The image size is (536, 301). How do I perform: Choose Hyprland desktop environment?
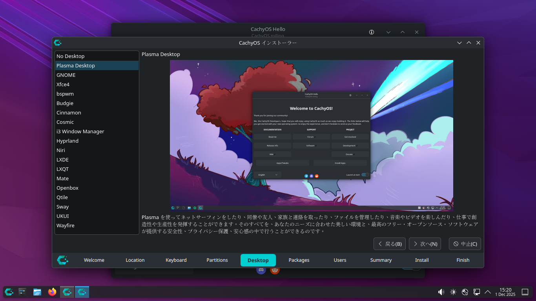67,141
